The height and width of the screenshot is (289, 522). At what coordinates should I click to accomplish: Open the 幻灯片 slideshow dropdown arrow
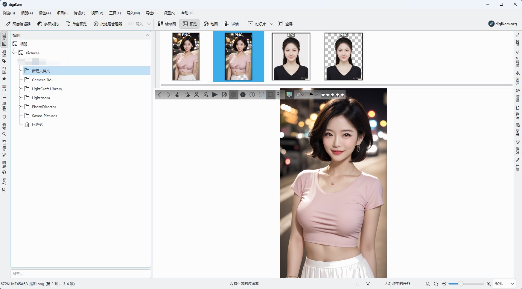click(272, 24)
